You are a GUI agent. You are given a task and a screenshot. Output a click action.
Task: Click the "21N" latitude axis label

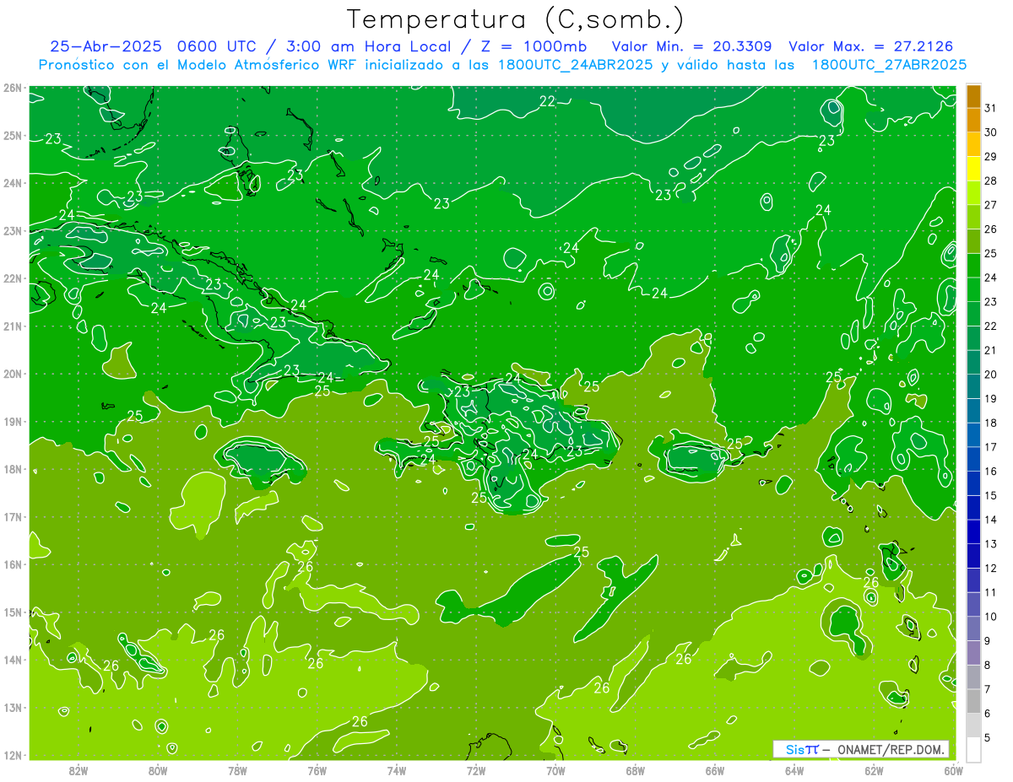click(13, 326)
